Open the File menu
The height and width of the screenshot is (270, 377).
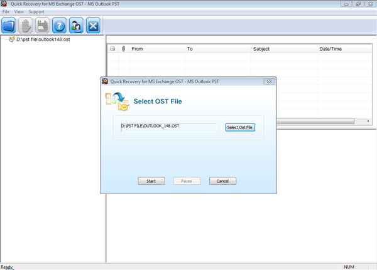[6, 11]
